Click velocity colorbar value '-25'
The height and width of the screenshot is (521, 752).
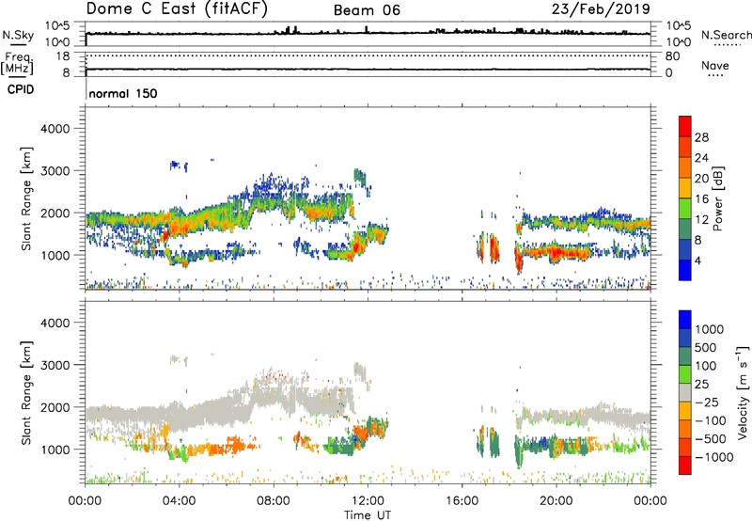point(707,402)
